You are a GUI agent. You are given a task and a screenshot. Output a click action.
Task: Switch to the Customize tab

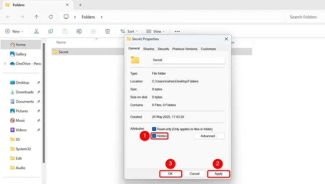pyautogui.click(x=208, y=49)
